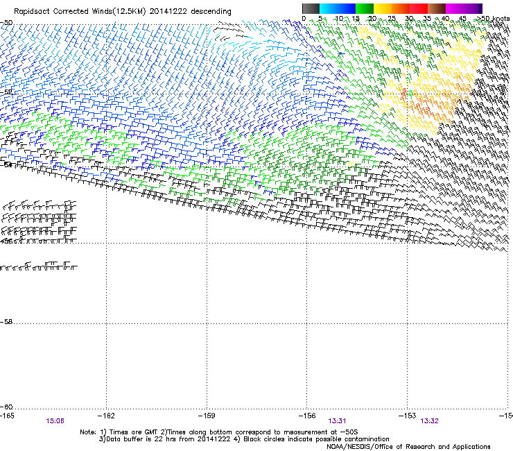Click the longitude label -156
This screenshot has height=451, width=513.
point(307,416)
